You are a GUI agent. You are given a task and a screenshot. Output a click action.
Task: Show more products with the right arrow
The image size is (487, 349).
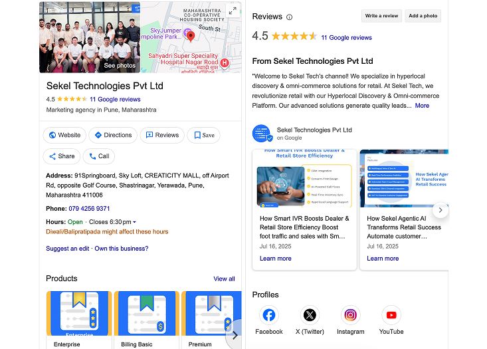(x=235, y=335)
